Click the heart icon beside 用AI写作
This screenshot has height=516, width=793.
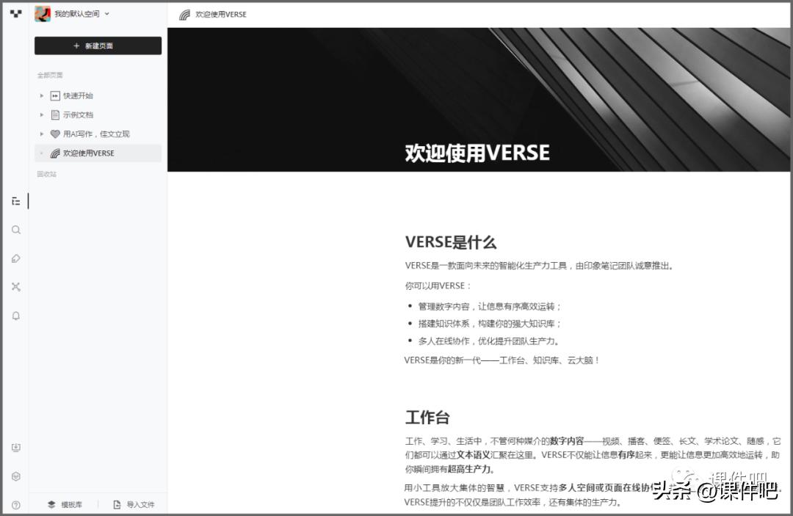click(55, 134)
